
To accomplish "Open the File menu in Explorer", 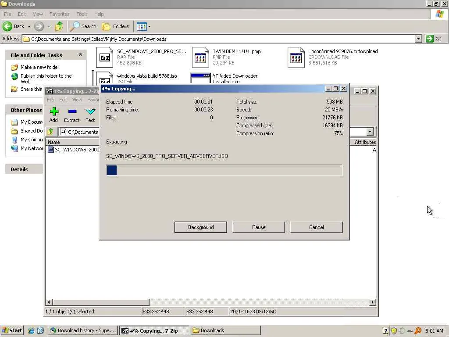I will 7,14.
